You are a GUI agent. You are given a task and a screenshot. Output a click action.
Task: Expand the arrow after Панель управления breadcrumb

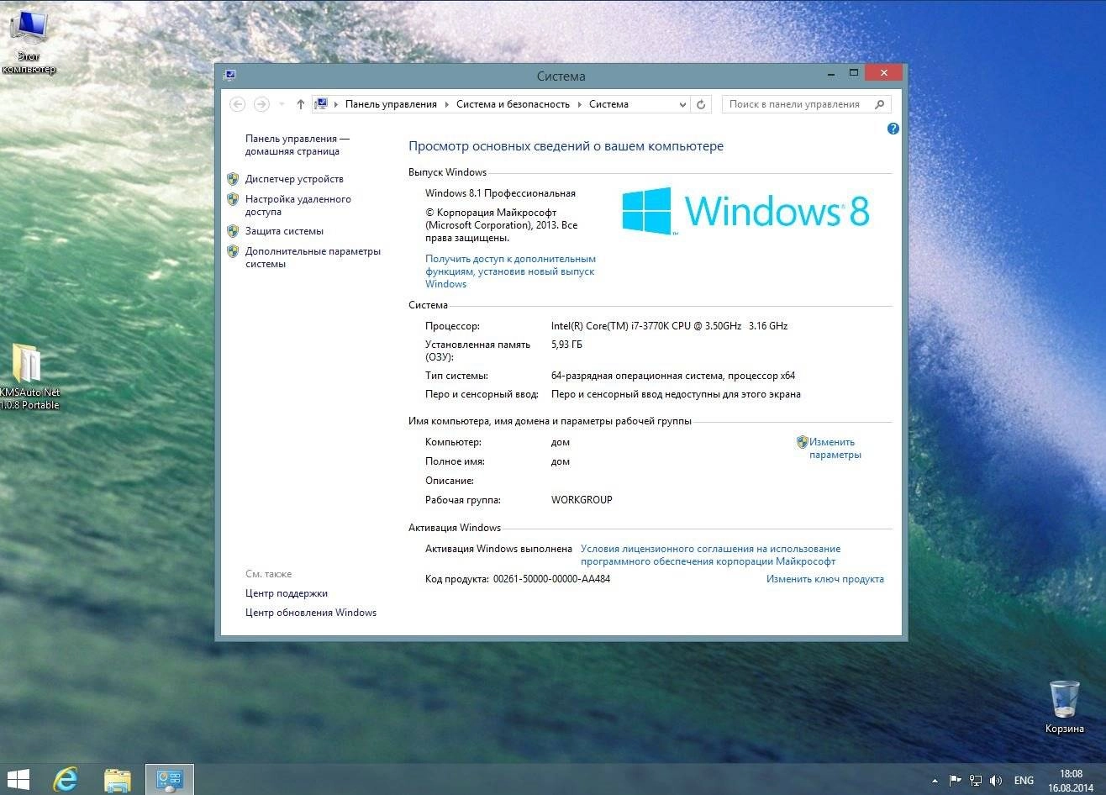coord(447,104)
